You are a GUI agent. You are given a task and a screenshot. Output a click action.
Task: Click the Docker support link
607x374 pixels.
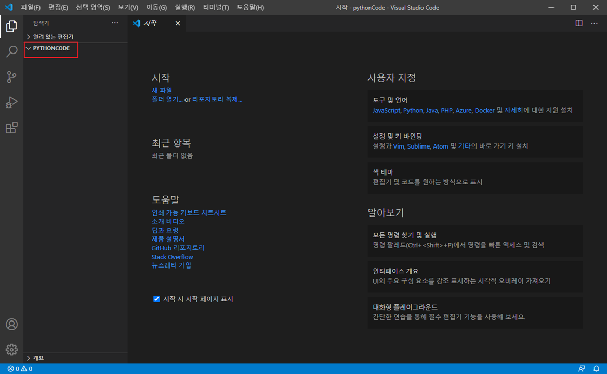(484, 110)
